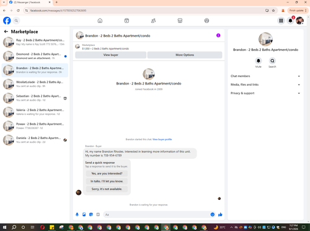Expand the Privacy & support section
Image resolution: width=310 pixels, height=231 pixels.
(265, 93)
